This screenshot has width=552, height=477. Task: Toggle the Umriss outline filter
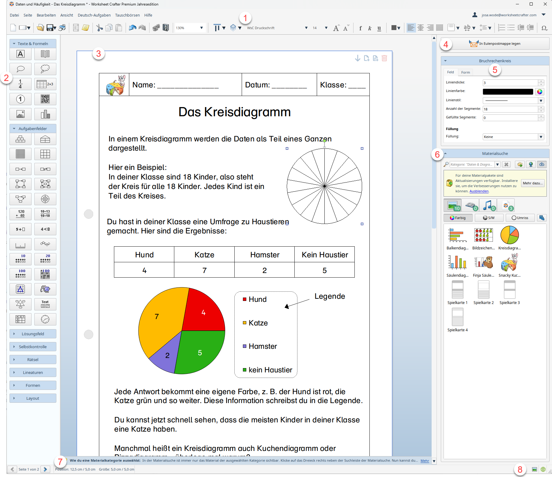pyautogui.click(x=520, y=218)
